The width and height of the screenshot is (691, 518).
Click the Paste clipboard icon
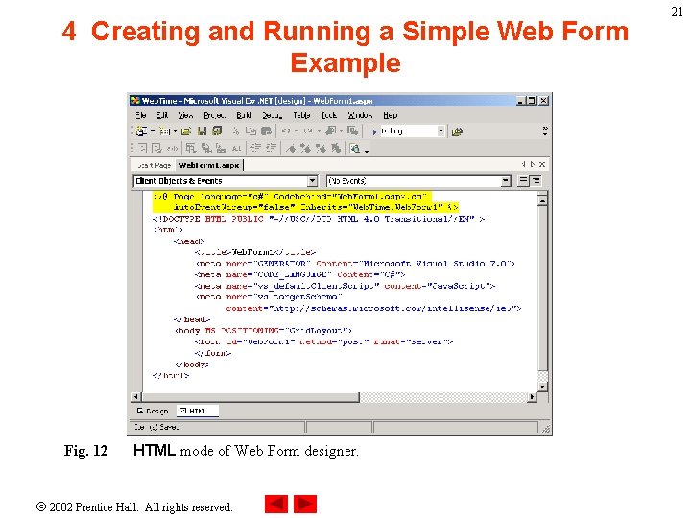click(266, 130)
